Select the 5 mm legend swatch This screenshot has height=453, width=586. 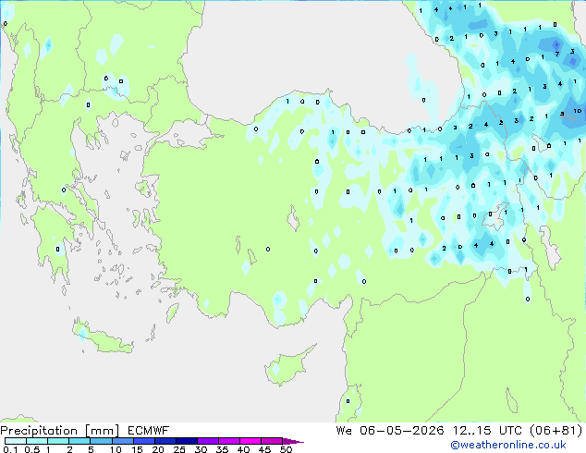click(x=101, y=441)
